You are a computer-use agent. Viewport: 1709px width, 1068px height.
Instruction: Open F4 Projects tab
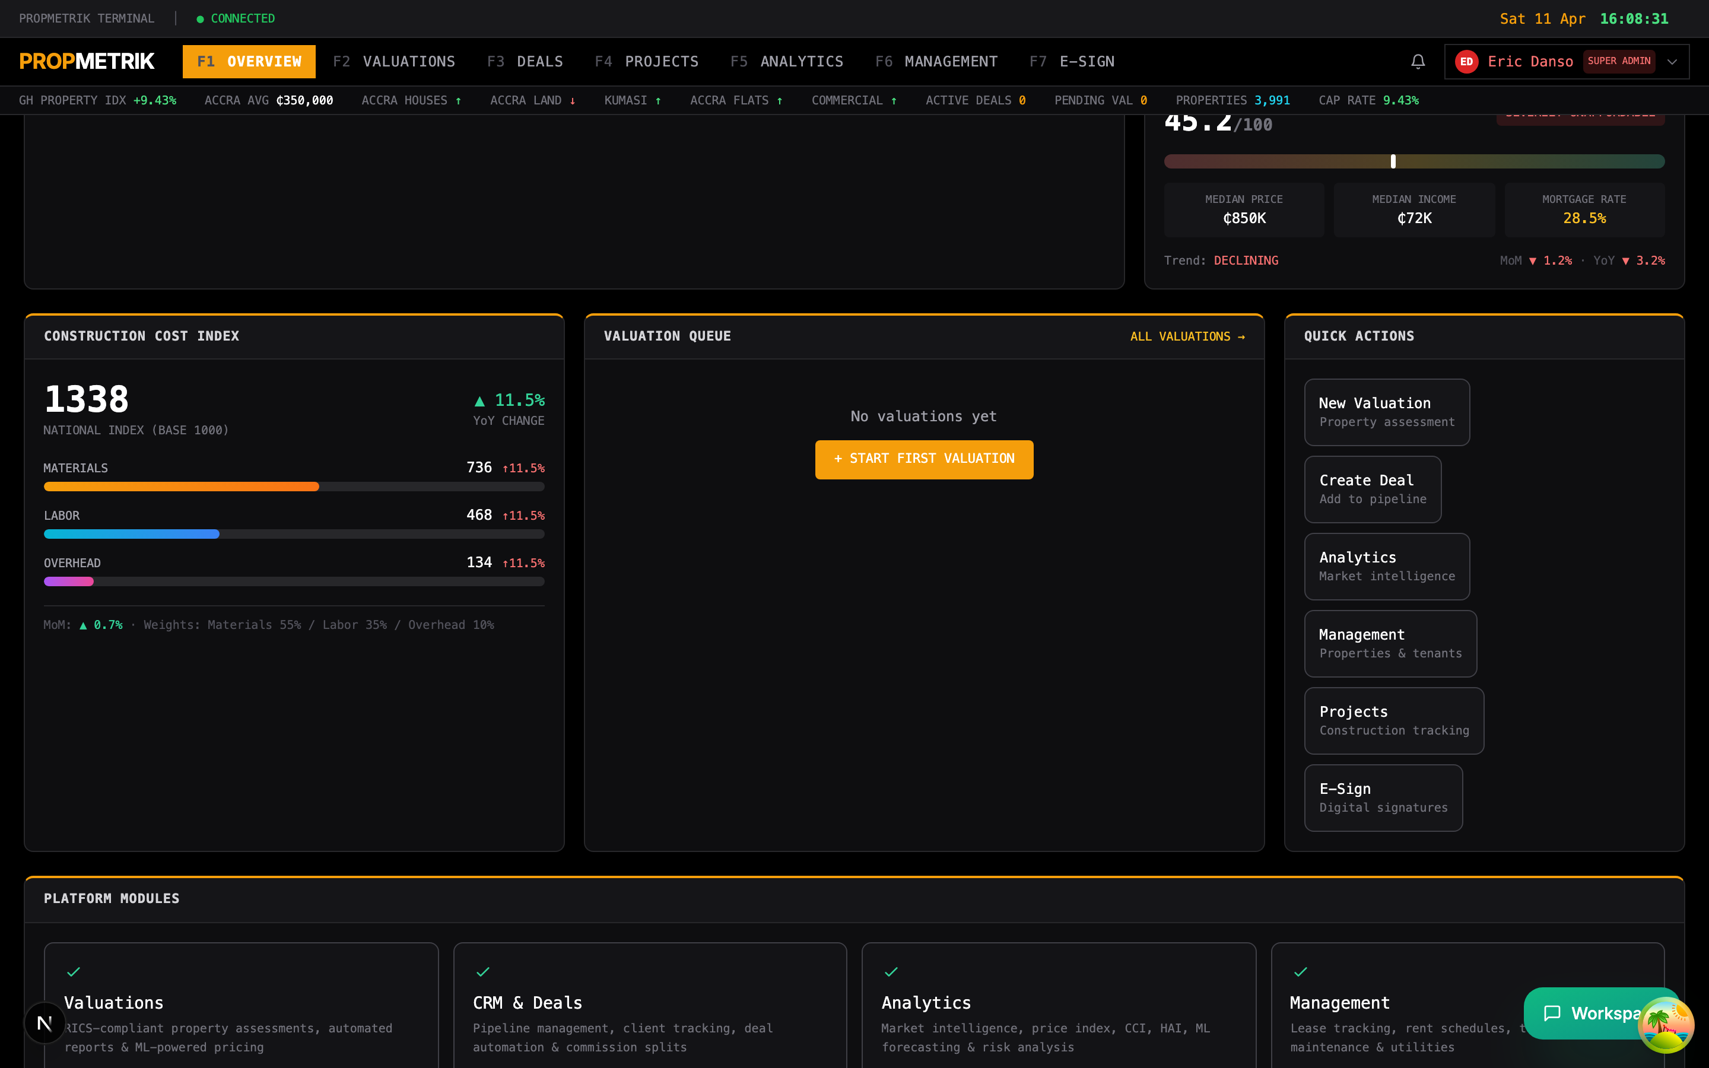[646, 62]
